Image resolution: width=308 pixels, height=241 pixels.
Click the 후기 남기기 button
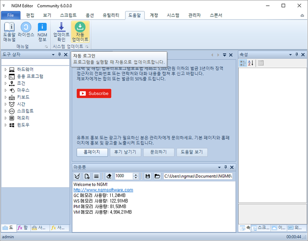coord(125,152)
